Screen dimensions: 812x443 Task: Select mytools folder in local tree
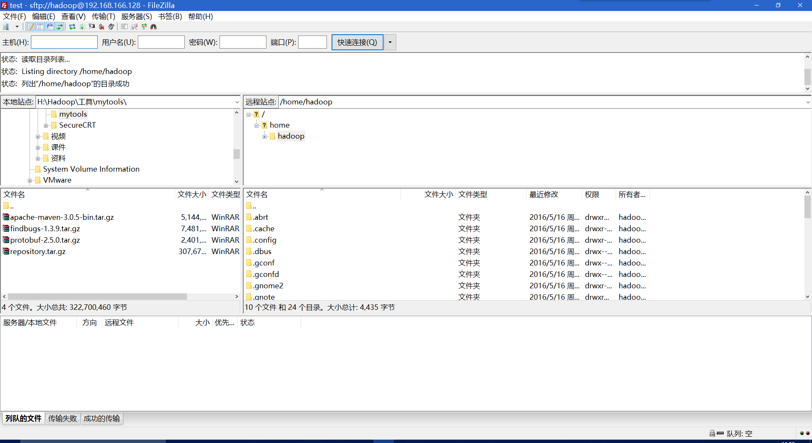(73, 114)
